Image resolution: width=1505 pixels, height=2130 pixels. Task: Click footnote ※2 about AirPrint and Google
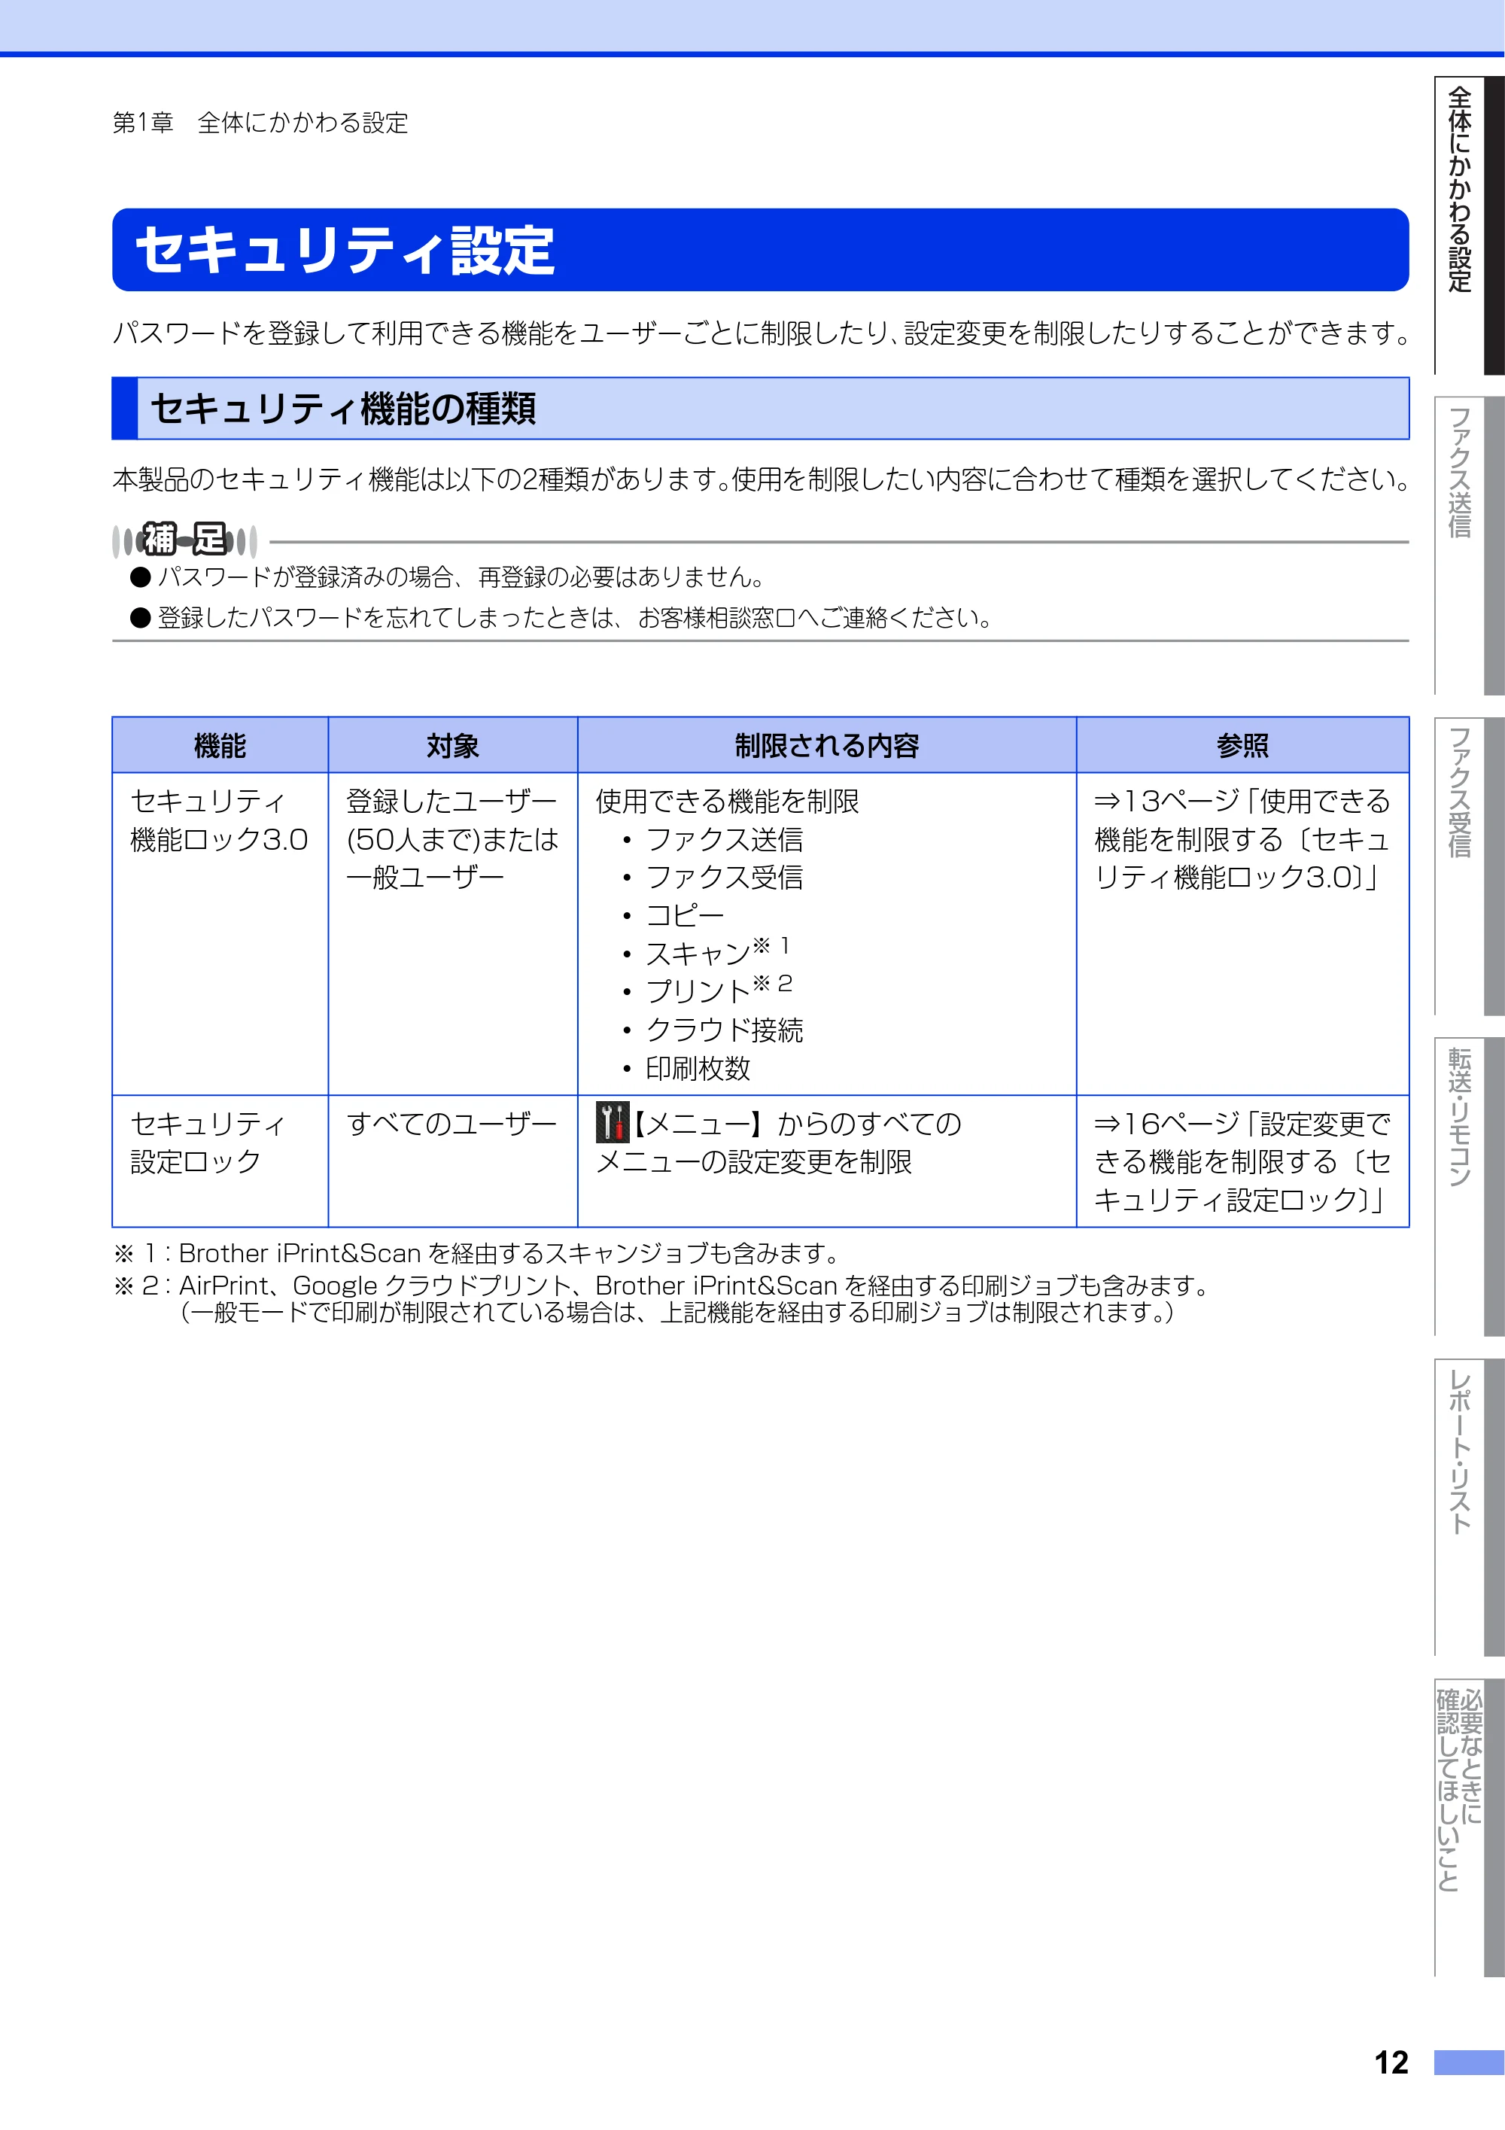click(x=662, y=1298)
